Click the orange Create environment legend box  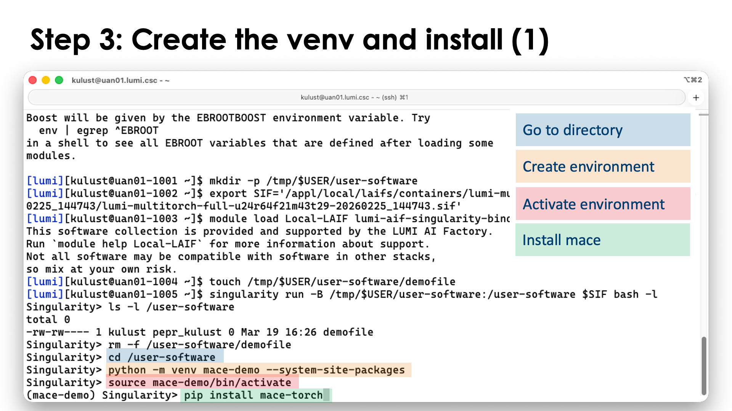[x=602, y=166]
